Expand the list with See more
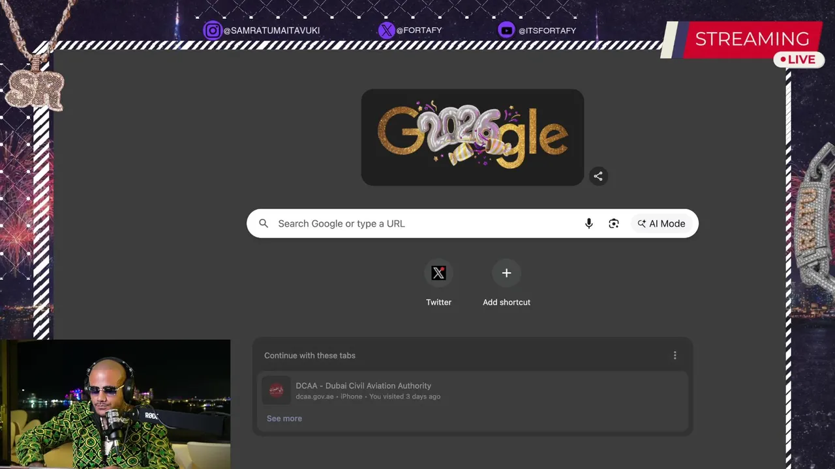This screenshot has height=469, width=835. coord(284,418)
